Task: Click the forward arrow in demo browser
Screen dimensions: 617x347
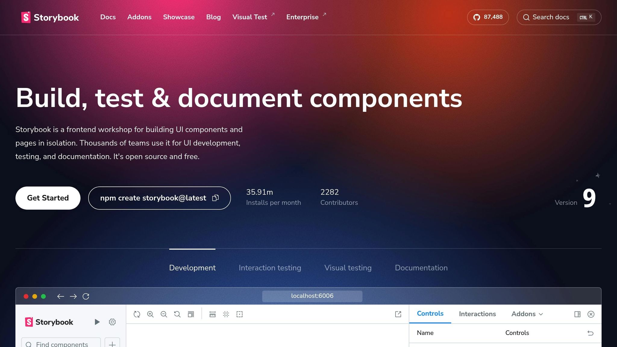Action: pos(73,296)
